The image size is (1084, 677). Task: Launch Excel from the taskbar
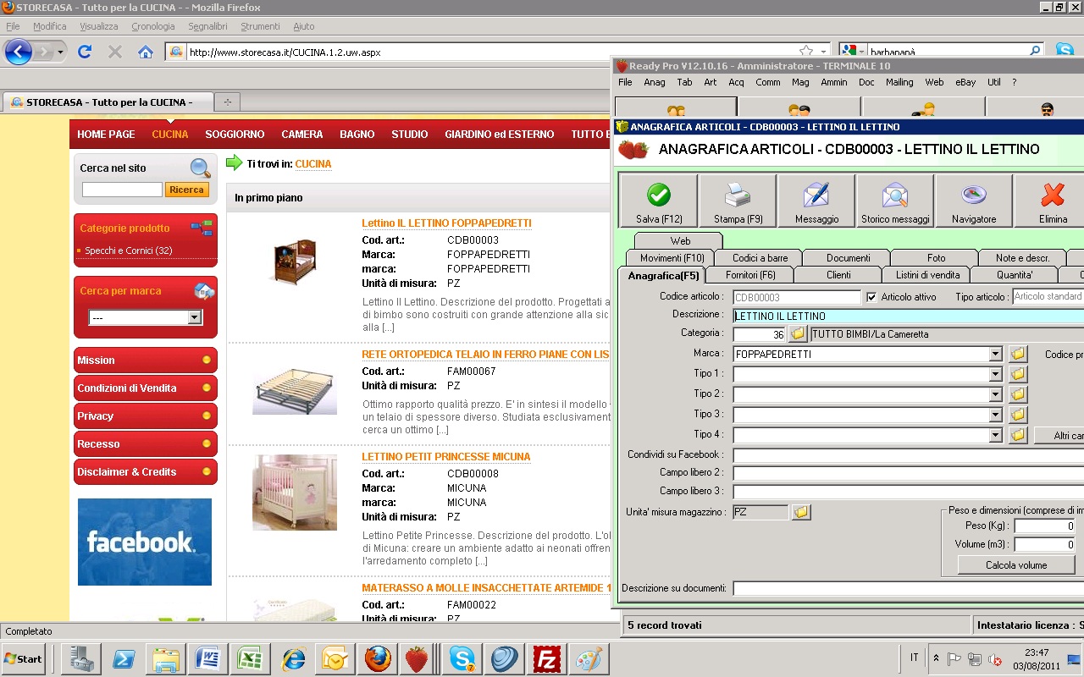pos(251,658)
